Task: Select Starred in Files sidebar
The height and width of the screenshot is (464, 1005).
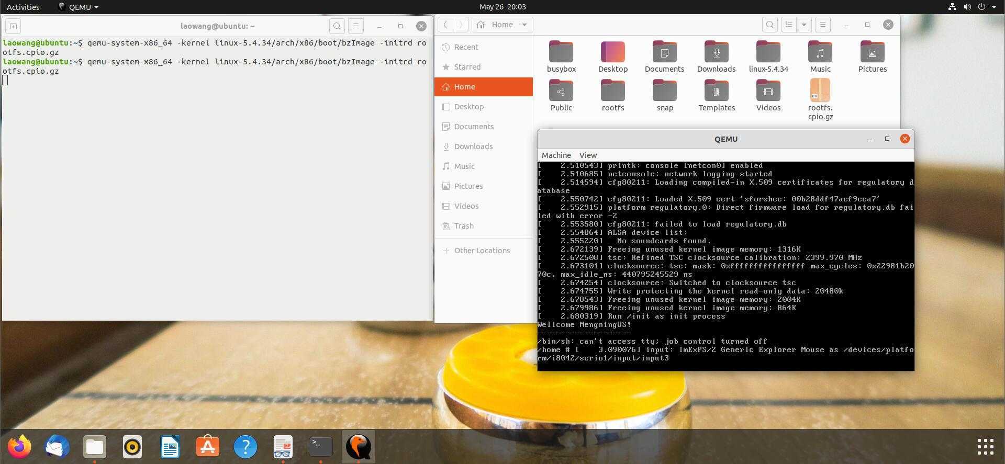Action: pyautogui.click(x=484, y=67)
